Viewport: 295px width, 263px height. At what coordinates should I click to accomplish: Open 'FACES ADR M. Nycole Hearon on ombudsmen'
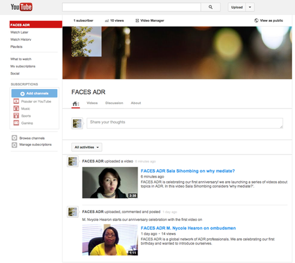coord(188,228)
